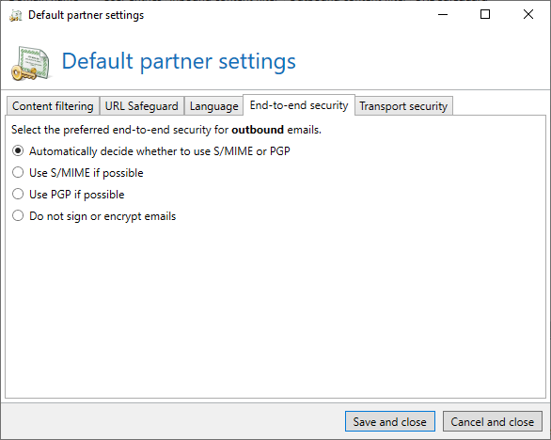Click Save and close button

tap(389, 421)
